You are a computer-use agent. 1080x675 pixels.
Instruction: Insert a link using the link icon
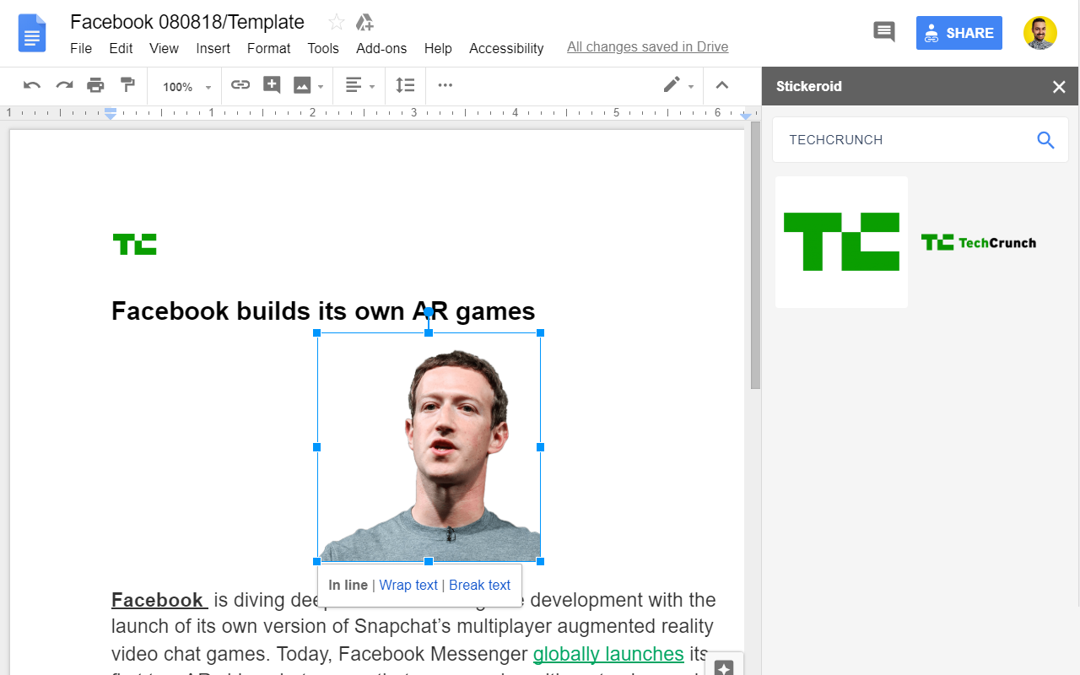[x=240, y=85]
